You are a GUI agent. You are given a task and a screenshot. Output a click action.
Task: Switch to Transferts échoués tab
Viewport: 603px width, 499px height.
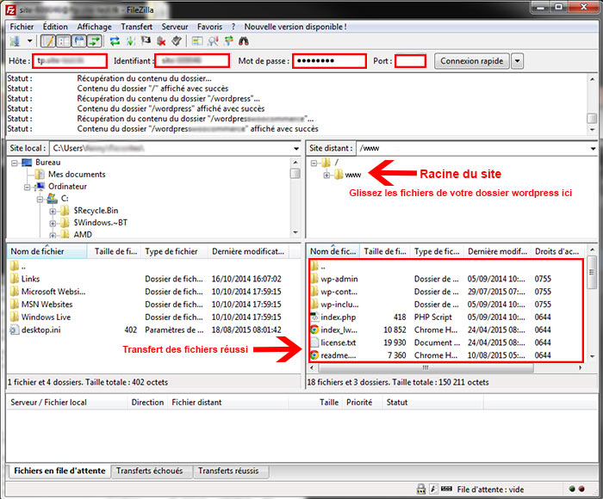[150, 471]
